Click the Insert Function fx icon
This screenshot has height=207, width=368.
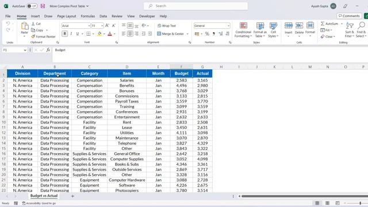coord(48,50)
